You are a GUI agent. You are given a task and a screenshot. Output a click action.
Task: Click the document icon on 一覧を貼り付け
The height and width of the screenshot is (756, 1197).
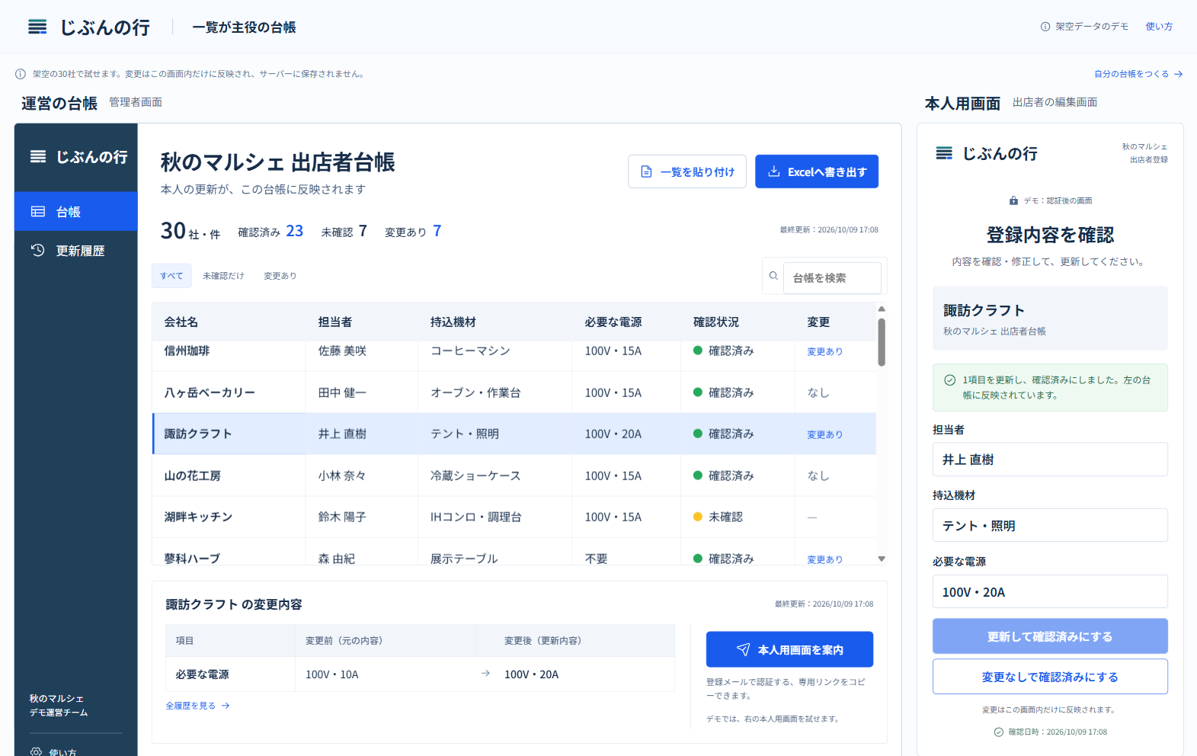coord(646,171)
